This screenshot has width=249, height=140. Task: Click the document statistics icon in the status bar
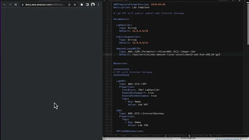click(189, 136)
